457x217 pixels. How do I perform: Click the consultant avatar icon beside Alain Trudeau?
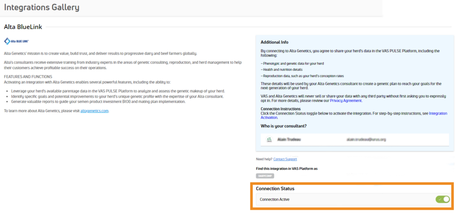[x=269, y=139]
